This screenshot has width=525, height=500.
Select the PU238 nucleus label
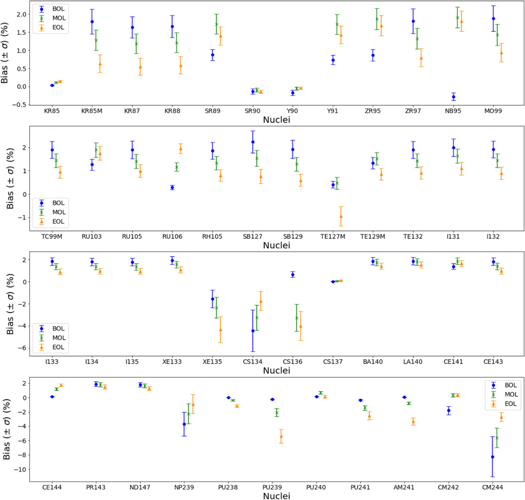(x=228, y=488)
